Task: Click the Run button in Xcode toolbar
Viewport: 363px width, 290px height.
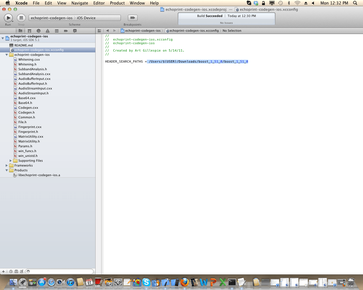Action: [9, 18]
